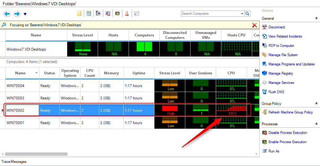The width and height of the screenshot is (320, 166).
Task: Collapse the Processes actions section
Action: (x=316, y=124)
